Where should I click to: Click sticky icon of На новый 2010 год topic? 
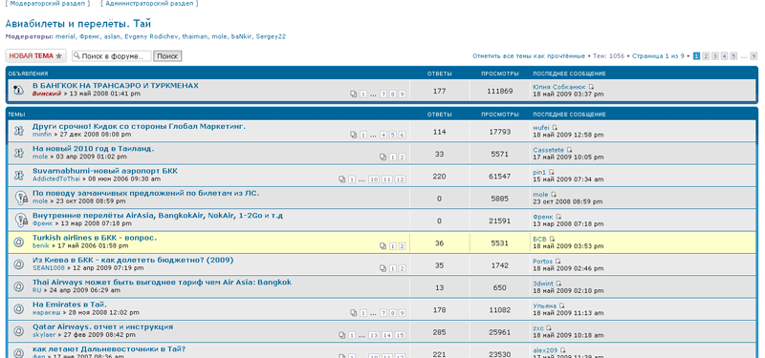point(18,153)
